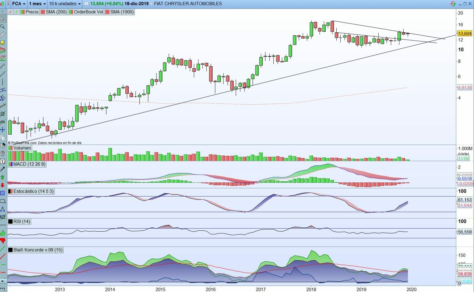Select the two-point segment tool

(2, 66)
